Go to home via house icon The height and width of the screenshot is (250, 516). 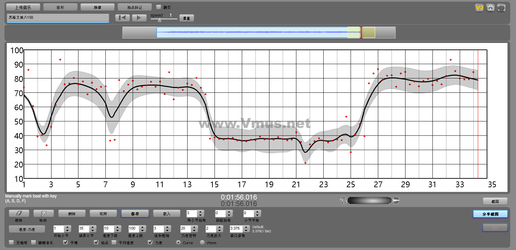coord(490,8)
